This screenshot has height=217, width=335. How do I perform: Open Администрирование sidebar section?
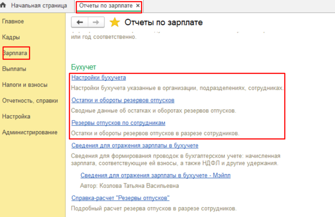(x=29, y=132)
